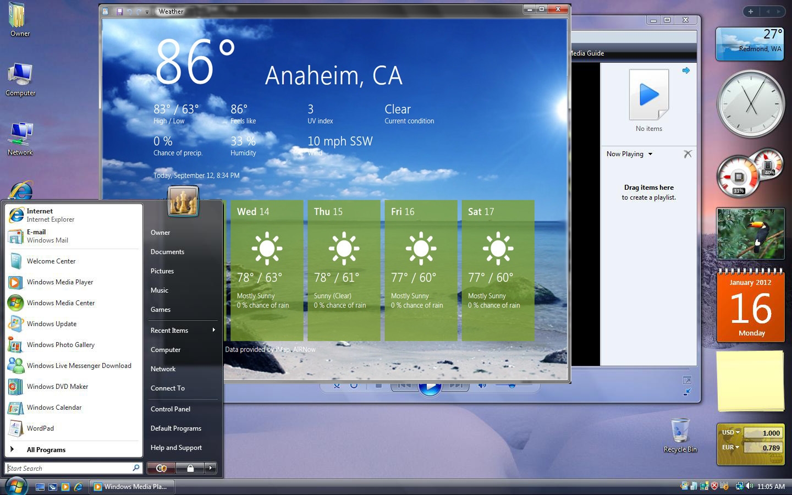Click Owner link in Start menu right pane
792x495 pixels.
(x=161, y=233)
